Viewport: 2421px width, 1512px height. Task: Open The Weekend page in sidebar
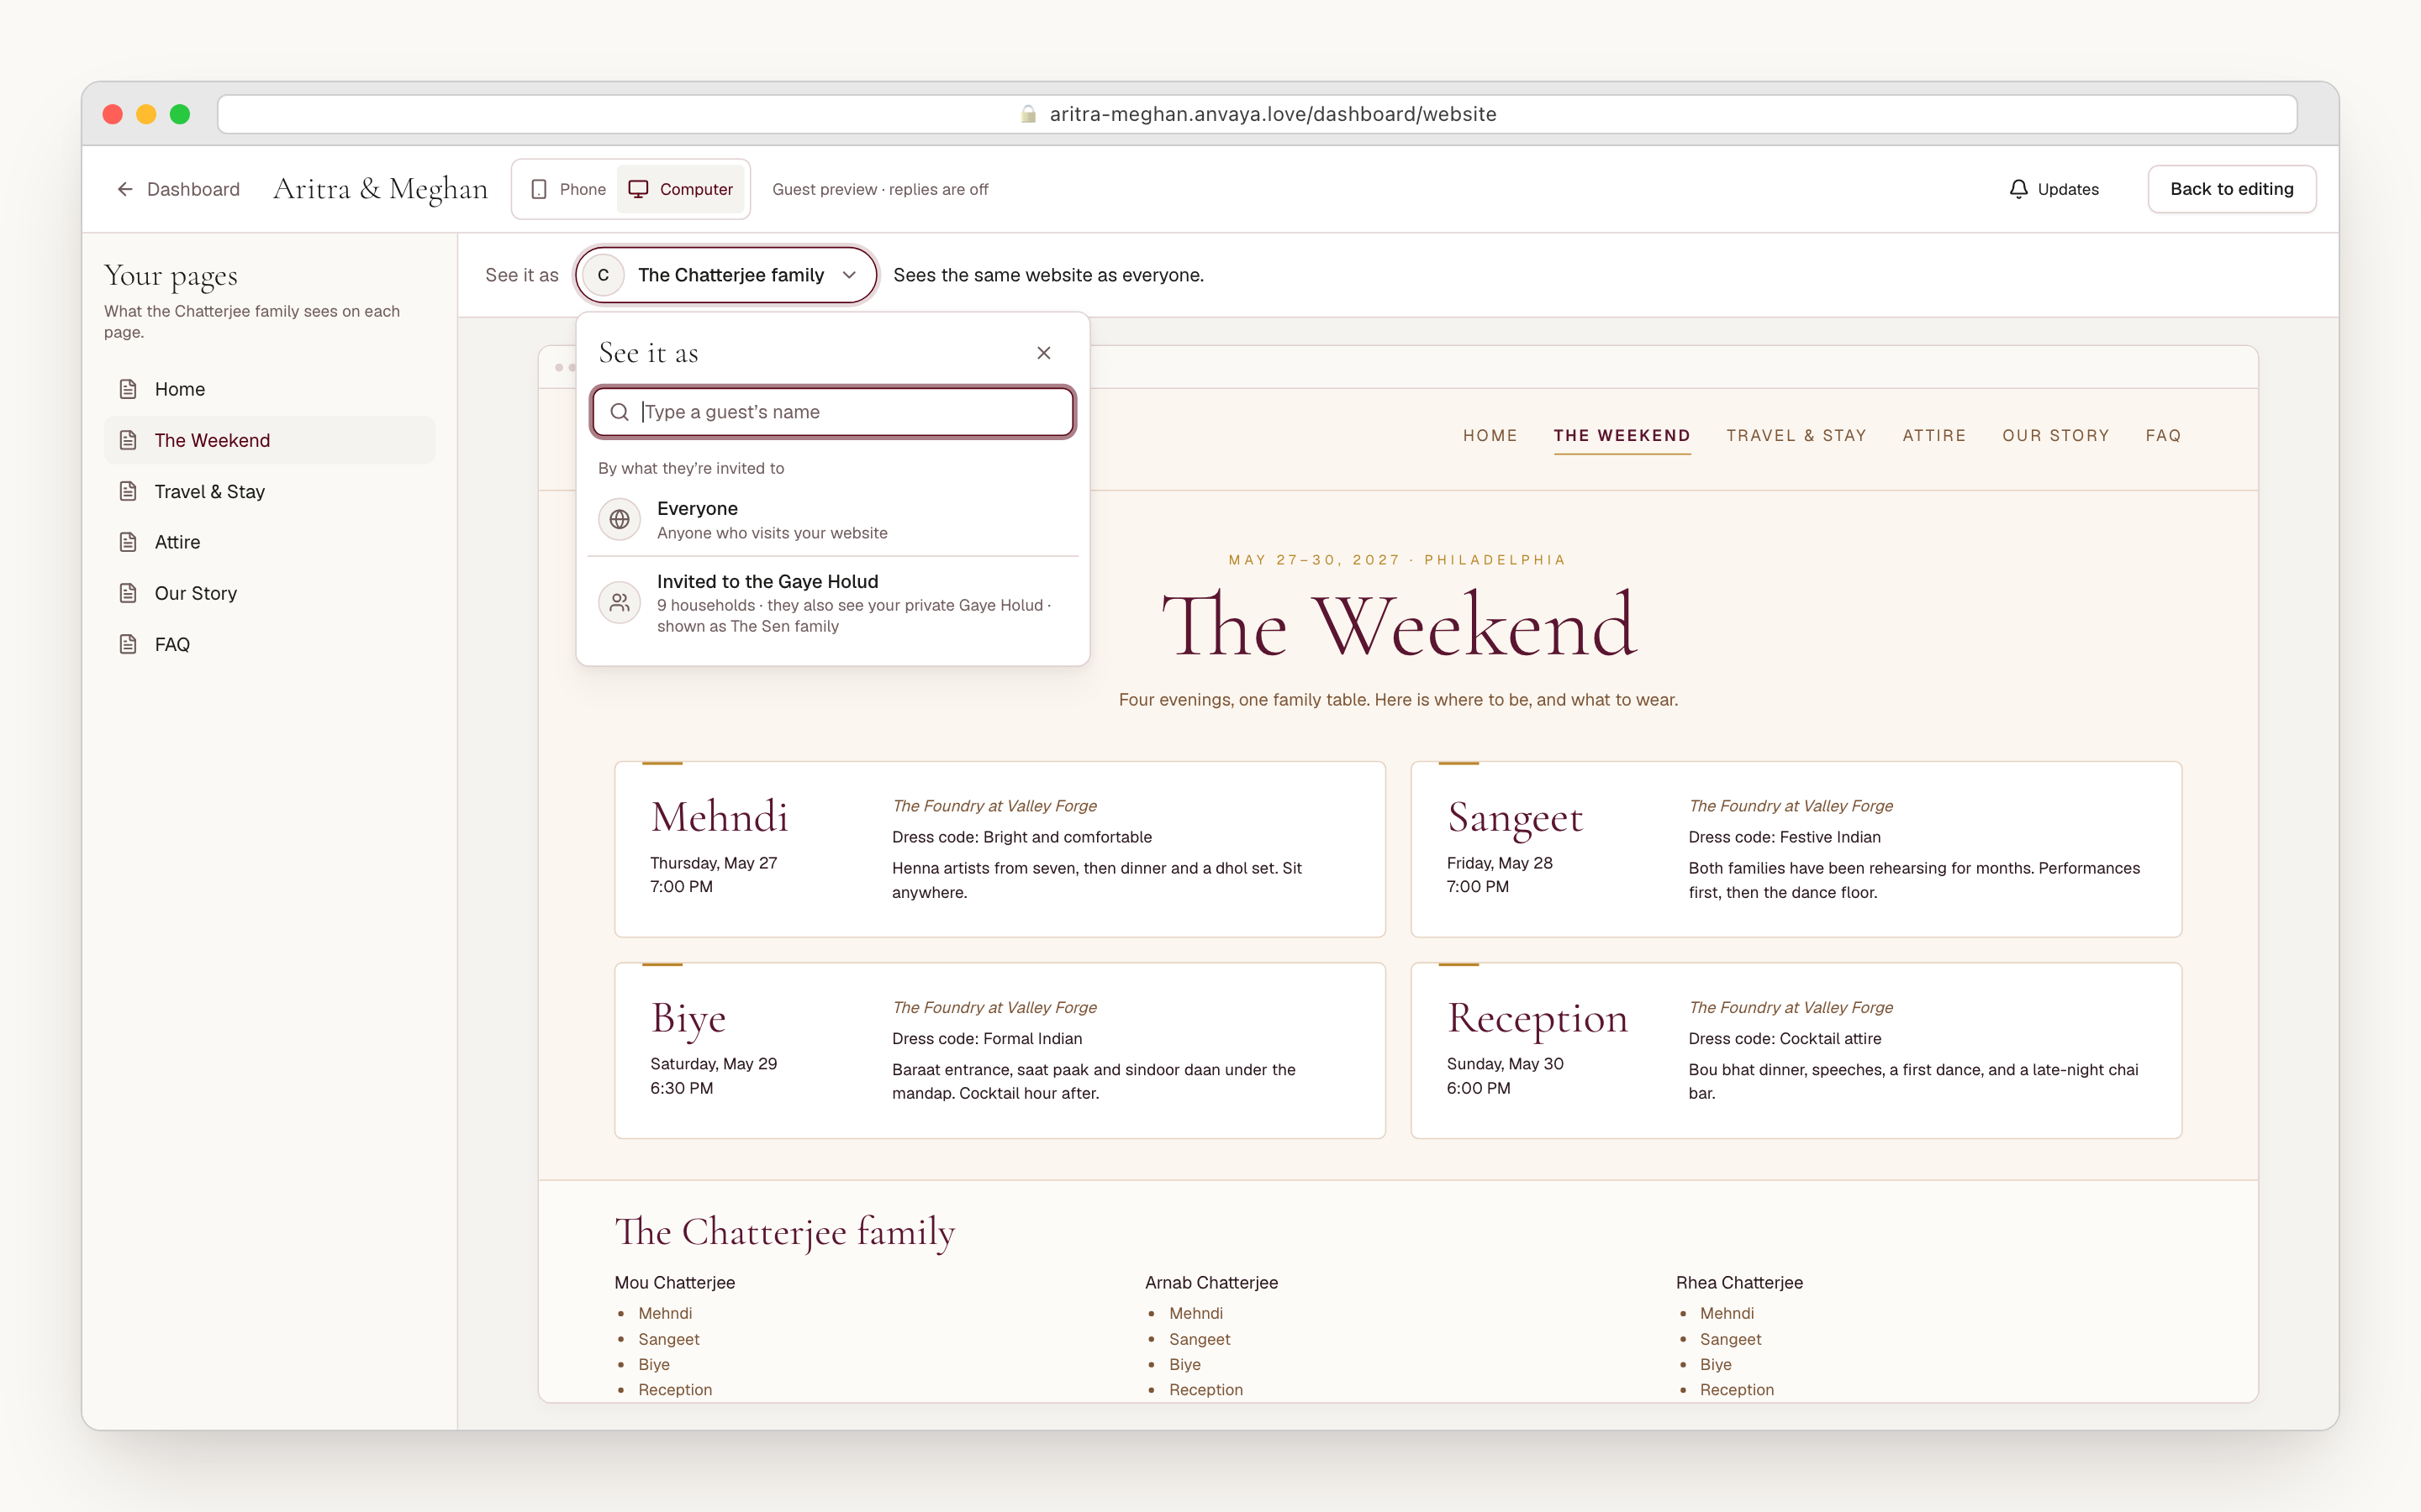[269, 440]
